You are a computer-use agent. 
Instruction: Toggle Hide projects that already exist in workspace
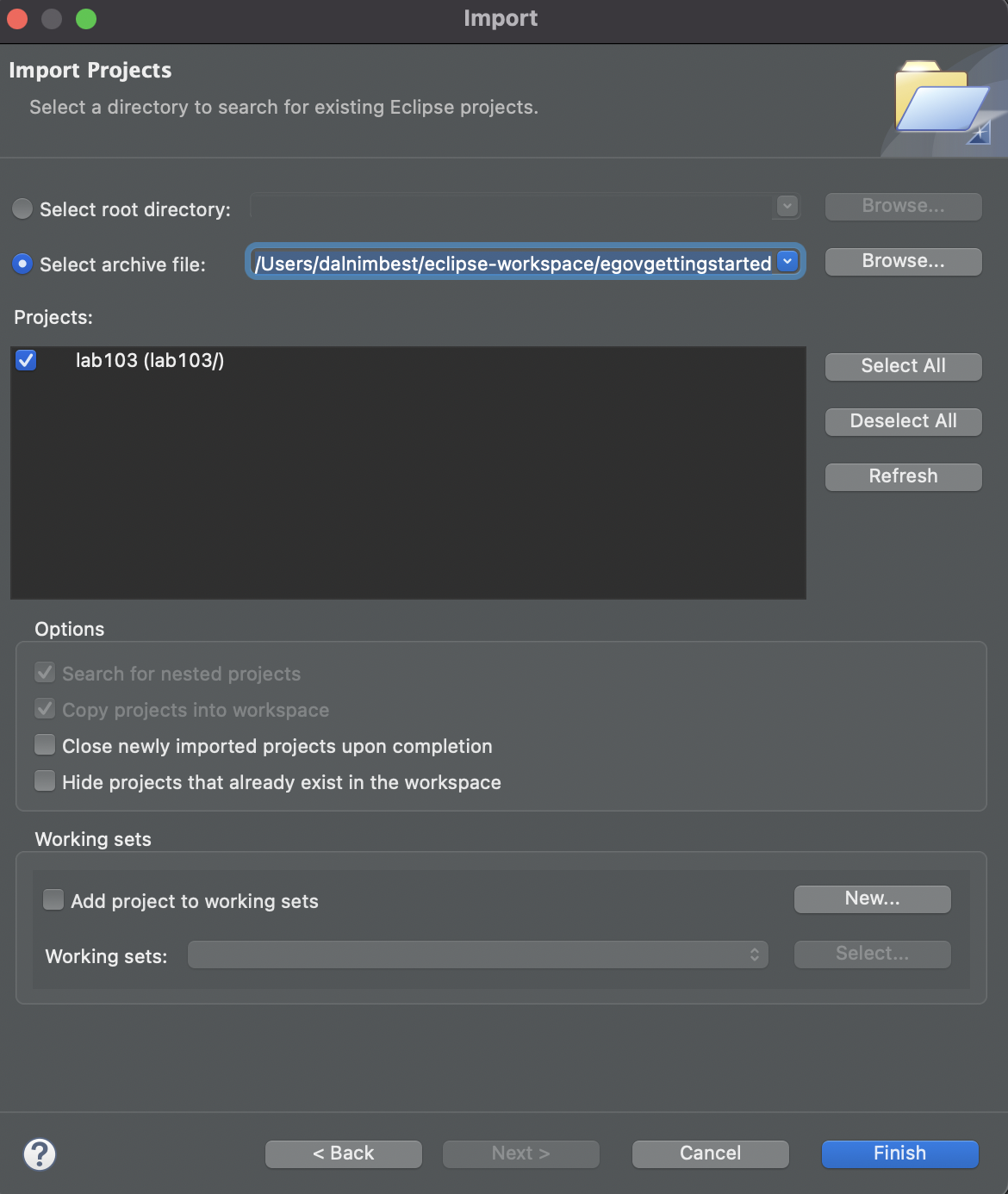45,780
